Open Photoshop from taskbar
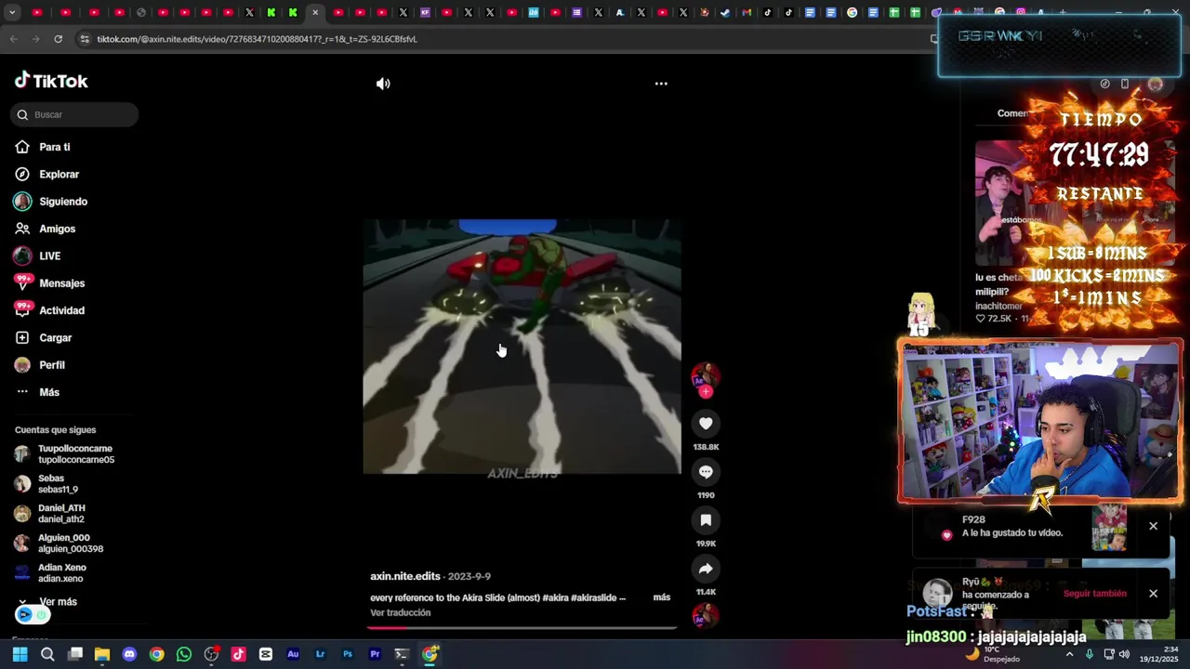1190x669 pixels. point(348,654)
